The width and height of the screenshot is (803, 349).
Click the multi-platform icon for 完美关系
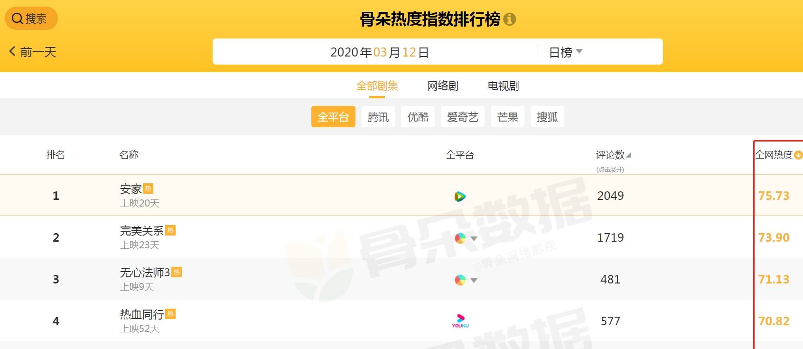(x=460, y=238)
